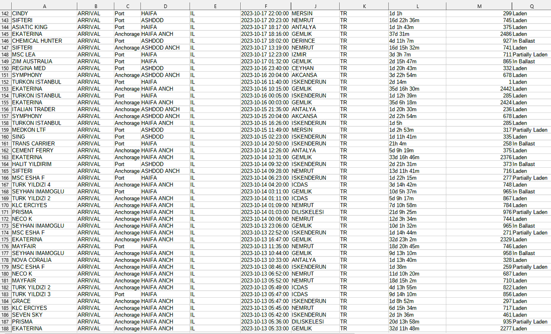
Task: Click the ITALIAN TRADER cell
Action: [44, 109]
